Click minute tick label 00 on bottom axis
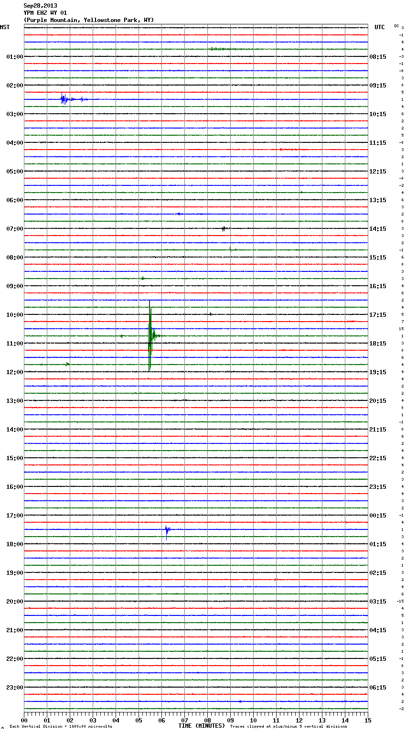This screenshot has height=733, width=406. tap(24, 721)
